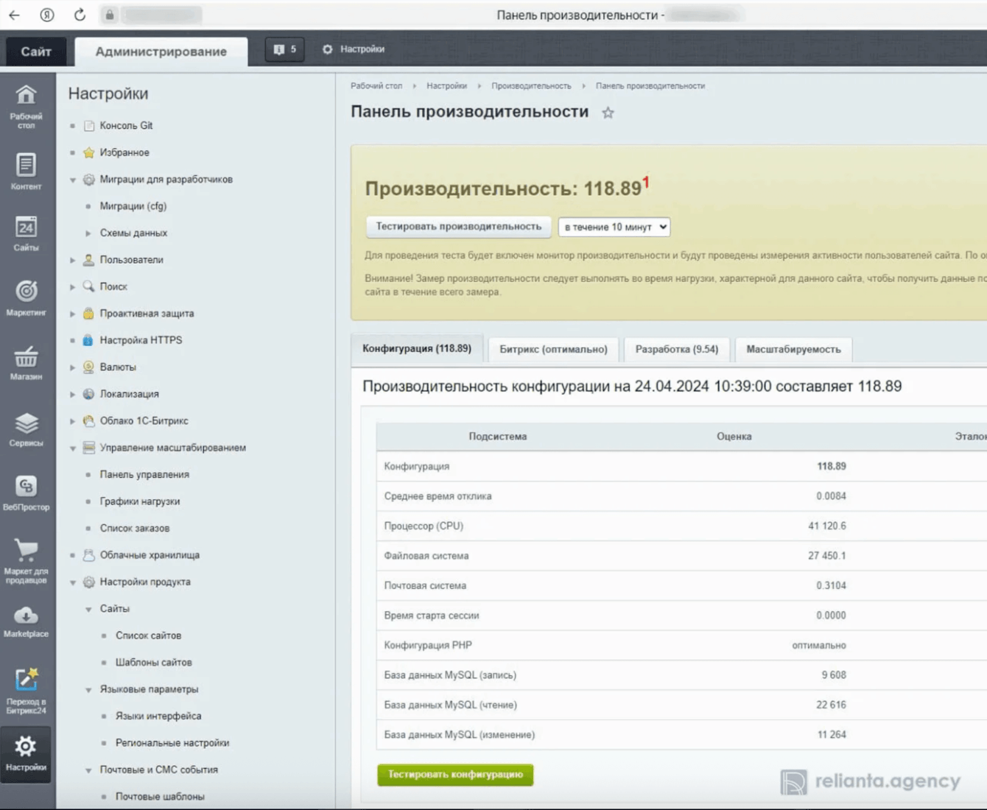Open the Контент sidebar section
This screenshot has height=810, width=987.
pyautogui.click(x=27, y=171)
